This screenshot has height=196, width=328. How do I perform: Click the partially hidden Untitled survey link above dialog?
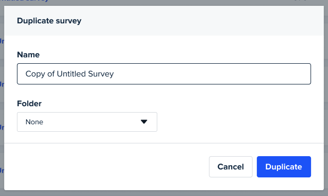(24, 1)
